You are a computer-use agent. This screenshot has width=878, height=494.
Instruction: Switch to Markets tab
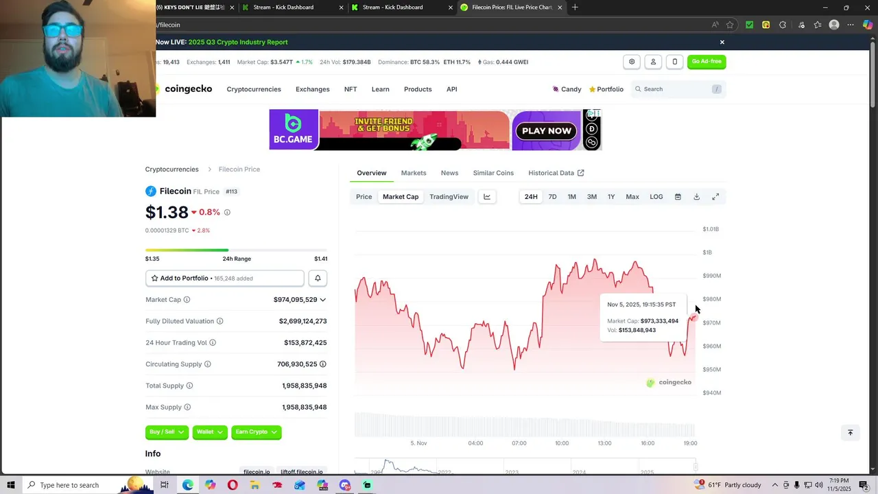tap(414, 173)
